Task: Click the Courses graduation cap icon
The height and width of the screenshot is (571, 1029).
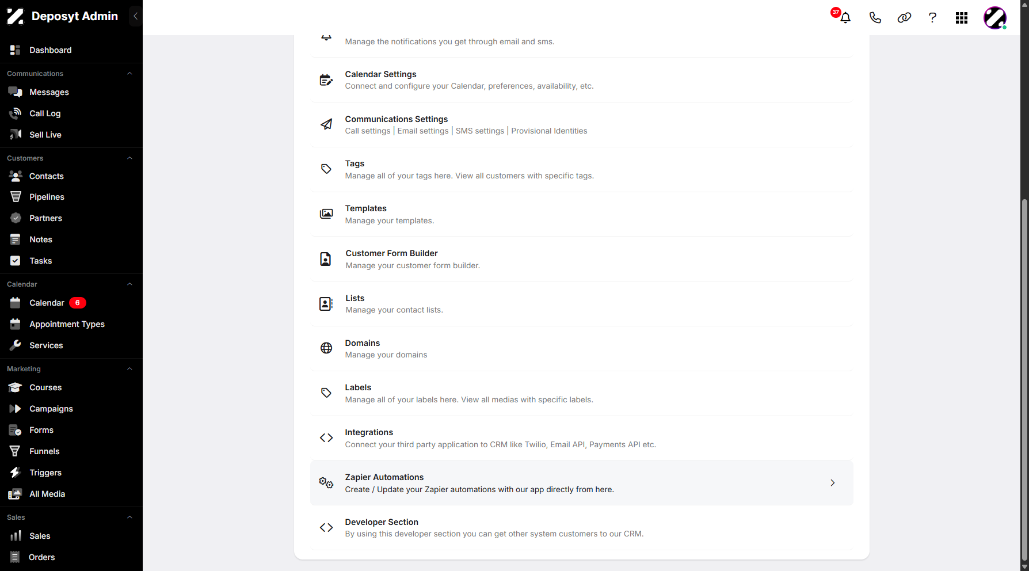Action: click(16, 387)
